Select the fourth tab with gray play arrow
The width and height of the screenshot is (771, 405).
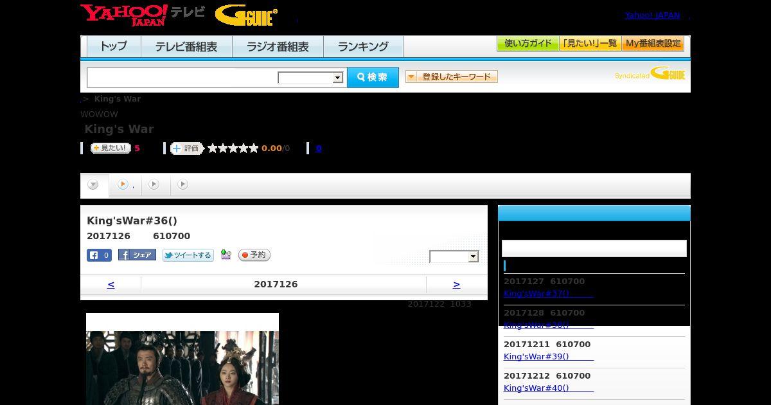coord(183,184)
